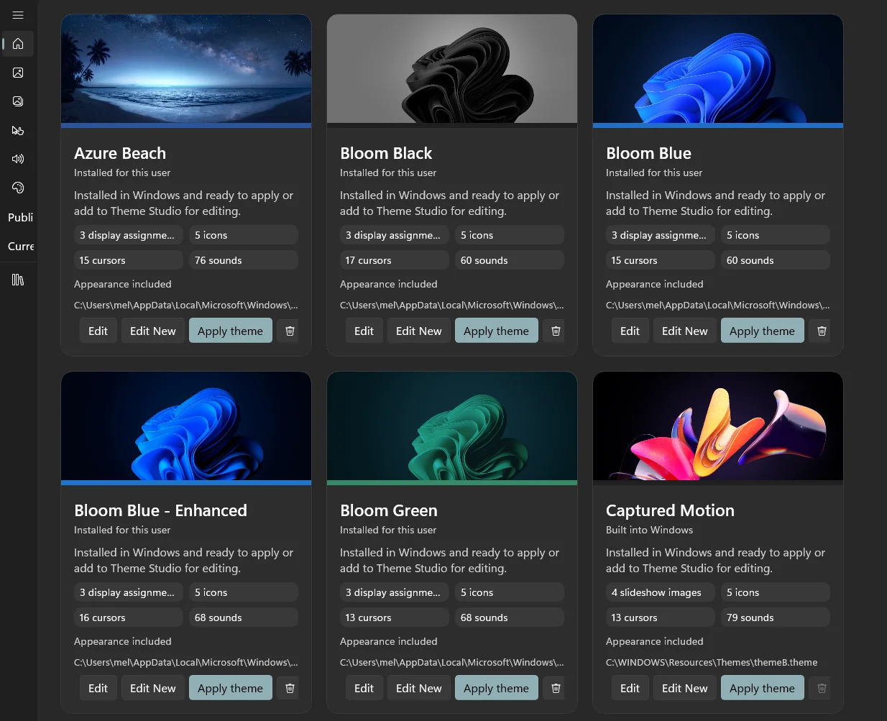The height and width of the screenshot is (721, 887).
Task: Click Edit New on Azure Beach
Action: (152, 331)
